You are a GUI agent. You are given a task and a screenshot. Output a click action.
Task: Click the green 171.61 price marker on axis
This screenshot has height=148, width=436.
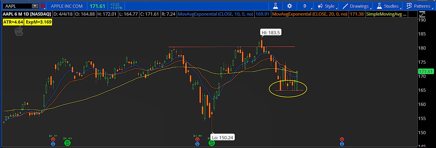tap(426, 72)
